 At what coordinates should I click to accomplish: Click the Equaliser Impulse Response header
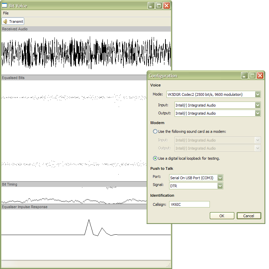74,207
